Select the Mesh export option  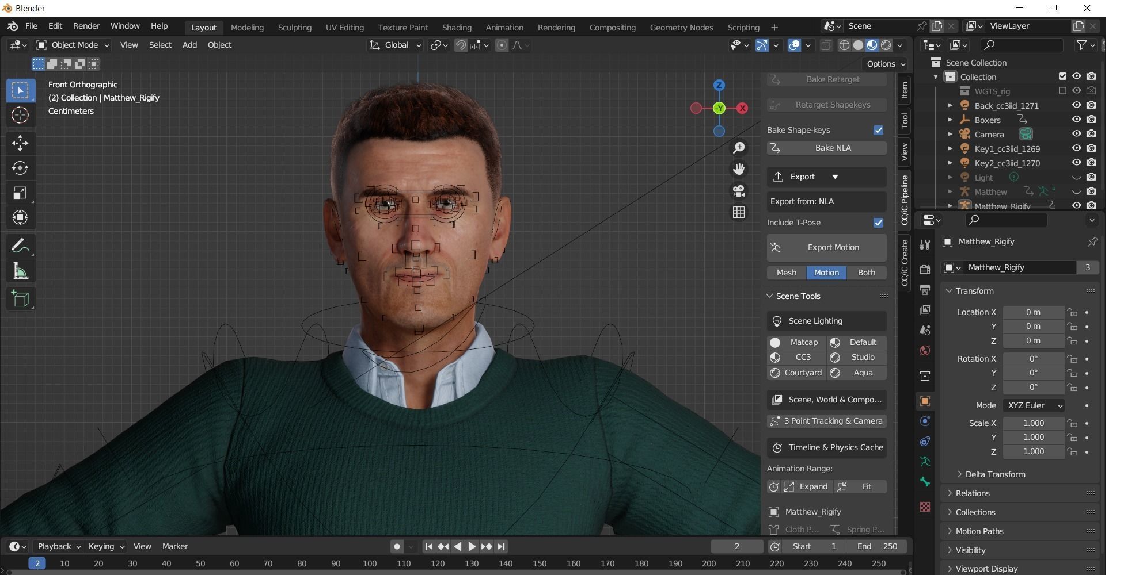(787, 273)
